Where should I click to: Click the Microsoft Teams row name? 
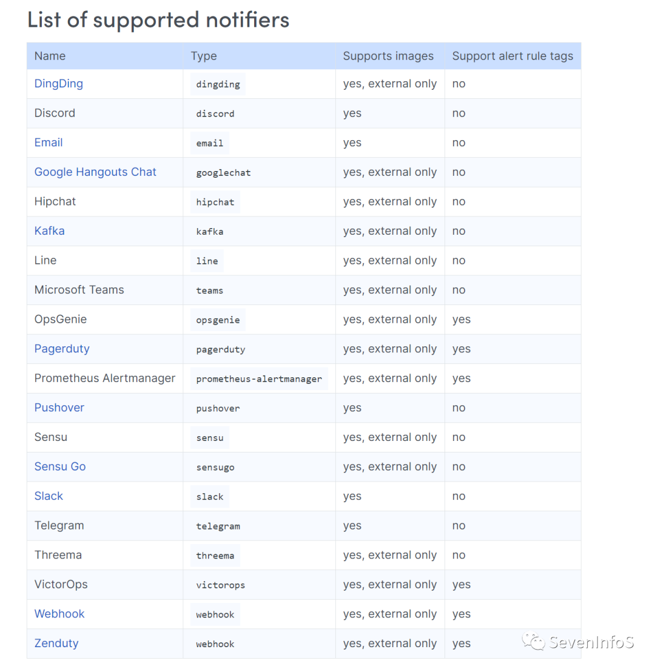pos(79,290)
